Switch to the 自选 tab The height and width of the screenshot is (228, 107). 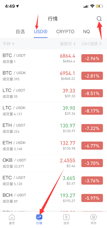[x=20, y=31]
